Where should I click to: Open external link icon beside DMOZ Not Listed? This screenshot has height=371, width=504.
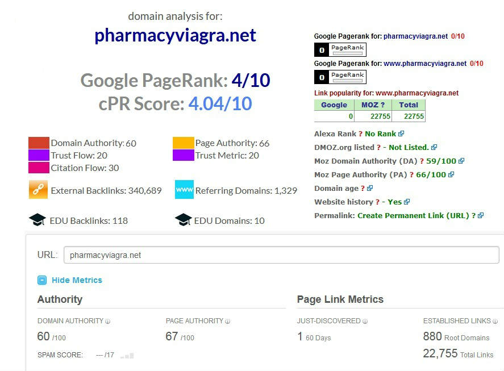[x=434, y=147]
